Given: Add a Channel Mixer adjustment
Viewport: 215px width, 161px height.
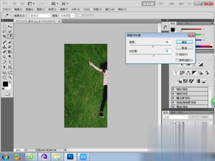Looking at the screenshot, I should [x=206, y=73].
